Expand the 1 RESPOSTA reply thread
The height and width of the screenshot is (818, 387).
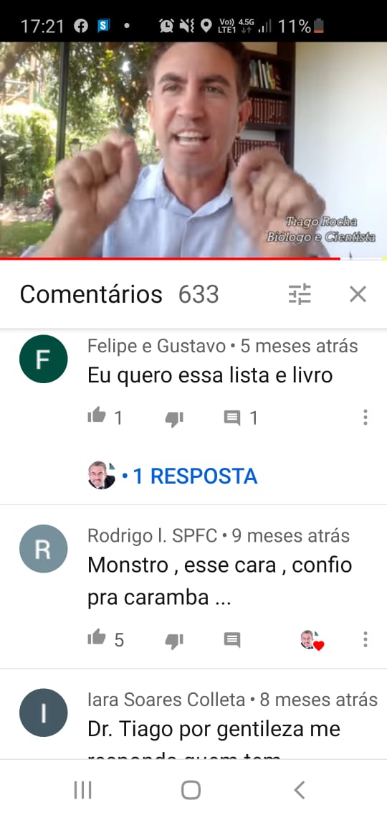click(173, 475)
